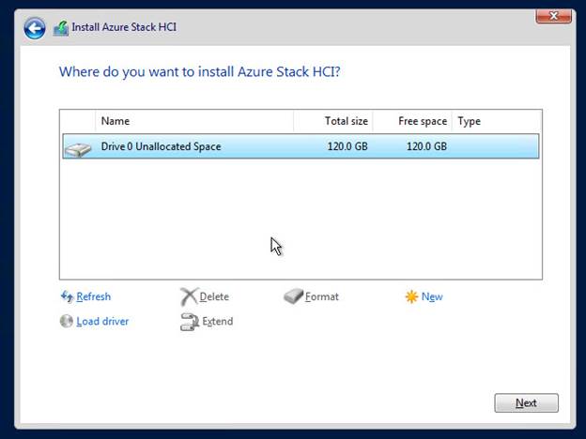Click the Delete X icon

[x=189, y=296]
